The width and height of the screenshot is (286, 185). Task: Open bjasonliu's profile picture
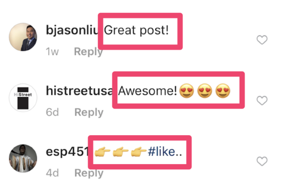tap(23, 37)
